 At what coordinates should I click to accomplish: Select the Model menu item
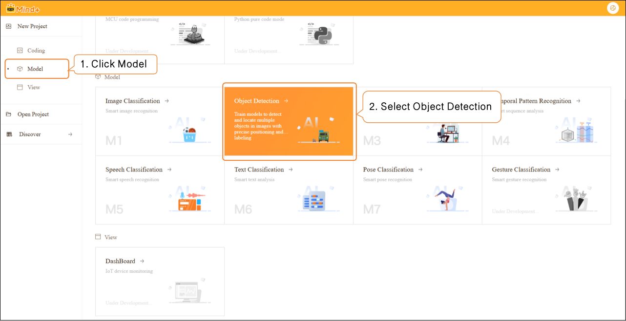[x=35, y=69]
